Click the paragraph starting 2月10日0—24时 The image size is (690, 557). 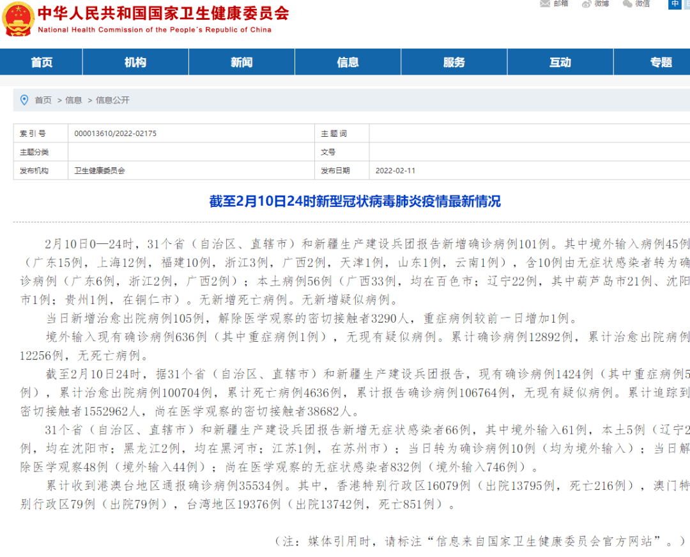coord(355,272)
